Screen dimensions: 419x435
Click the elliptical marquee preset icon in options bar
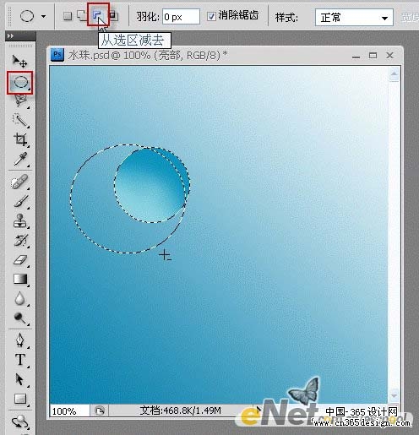pos(27,16)
